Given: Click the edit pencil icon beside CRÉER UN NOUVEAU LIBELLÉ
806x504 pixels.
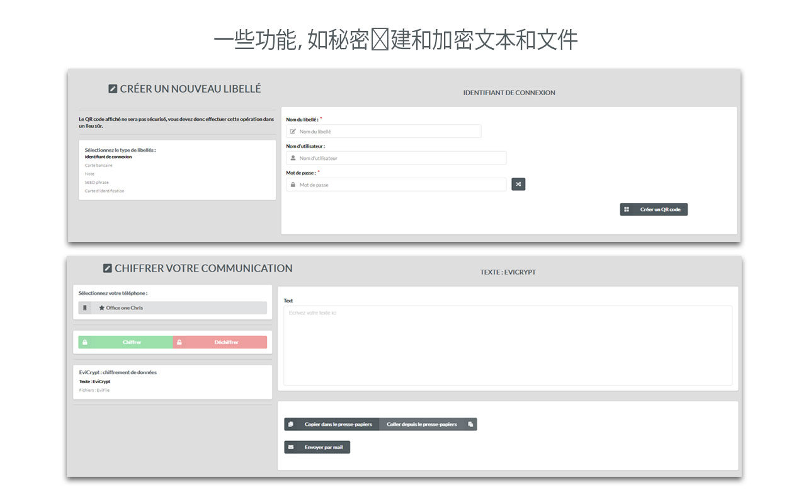Looking at the screenshot, I should [x=113, y=89].
